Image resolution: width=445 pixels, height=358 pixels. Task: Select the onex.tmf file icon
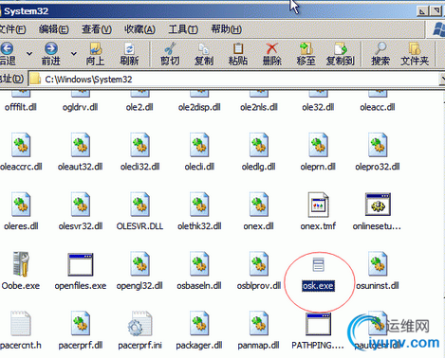pos(318,205)
